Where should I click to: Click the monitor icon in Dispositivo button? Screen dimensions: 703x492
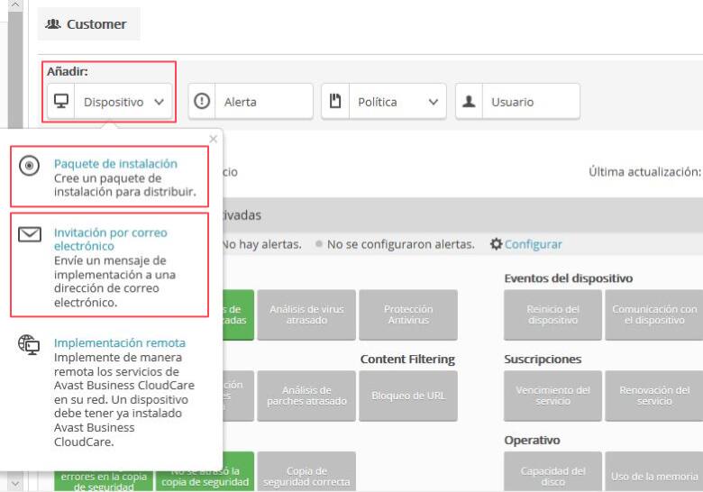point(61,102)
